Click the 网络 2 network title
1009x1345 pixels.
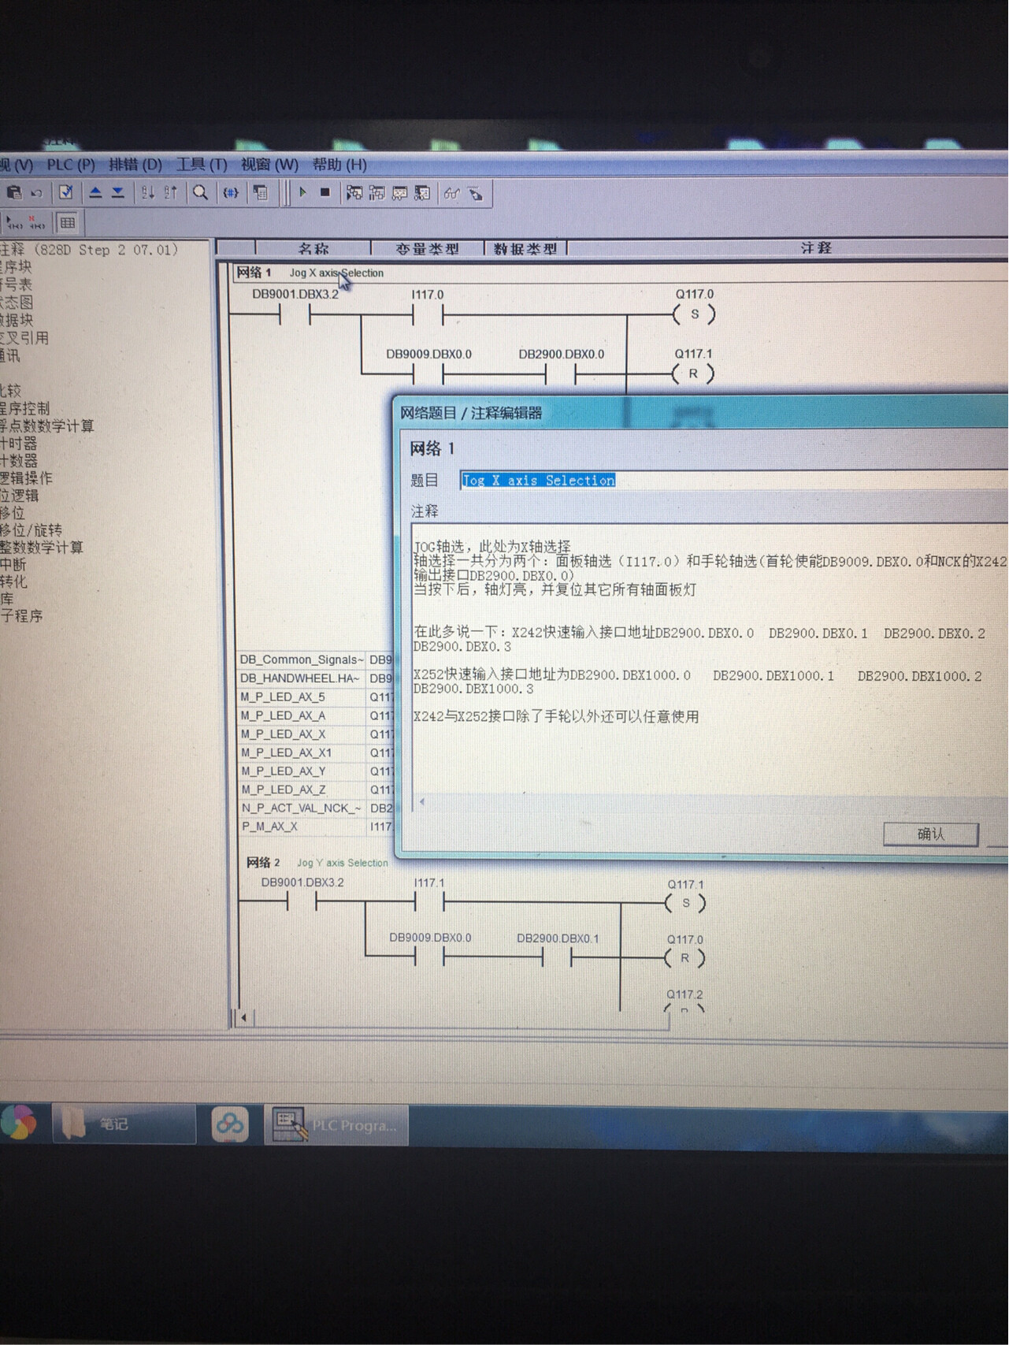tap(263, 863)
